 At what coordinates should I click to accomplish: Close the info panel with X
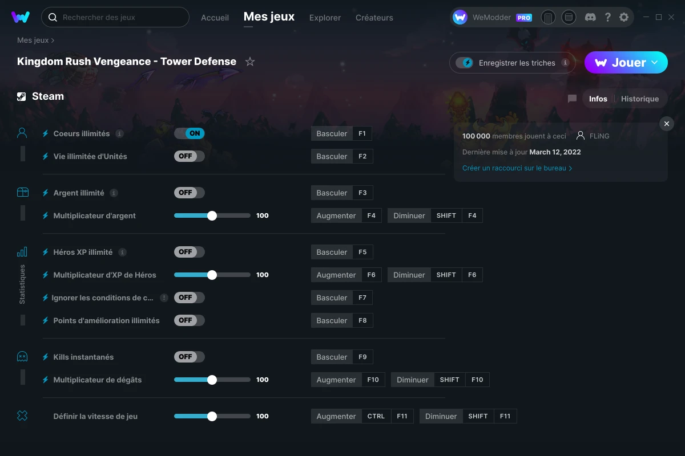[666, 124]
